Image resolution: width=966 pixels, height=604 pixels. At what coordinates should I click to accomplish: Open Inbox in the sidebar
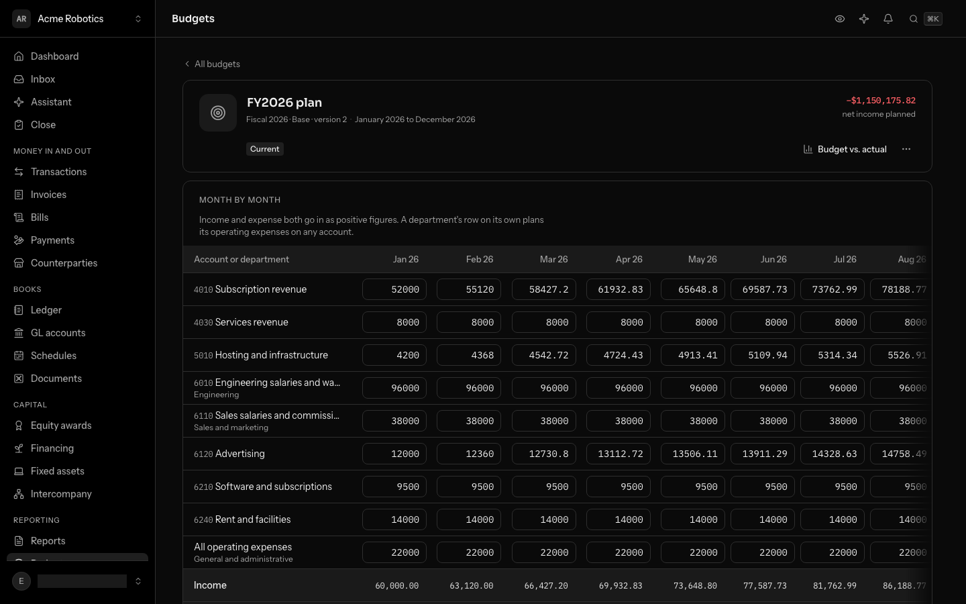(x=78, y=79)
